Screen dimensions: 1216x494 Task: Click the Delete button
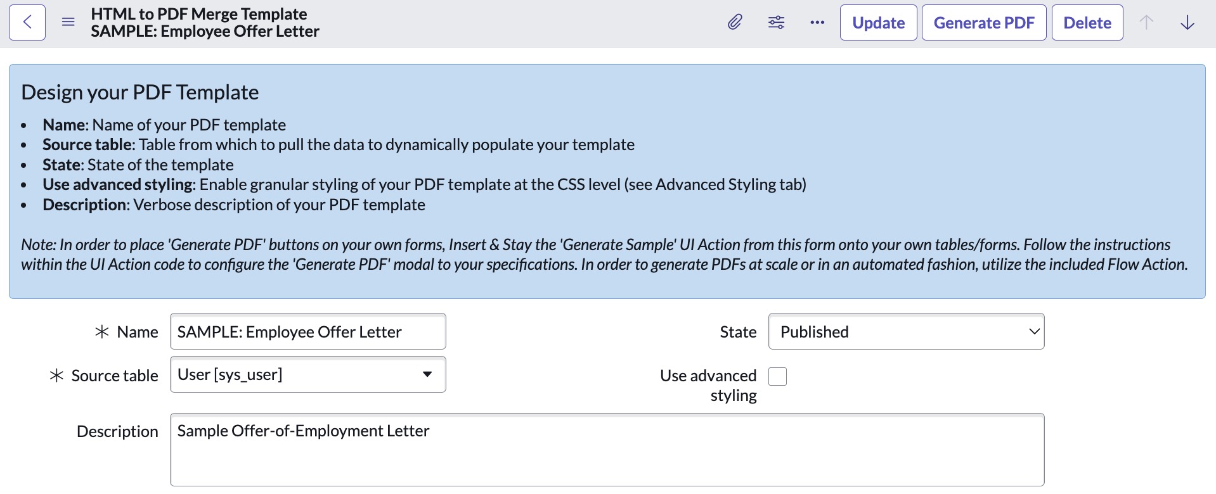click(1087, 23)
